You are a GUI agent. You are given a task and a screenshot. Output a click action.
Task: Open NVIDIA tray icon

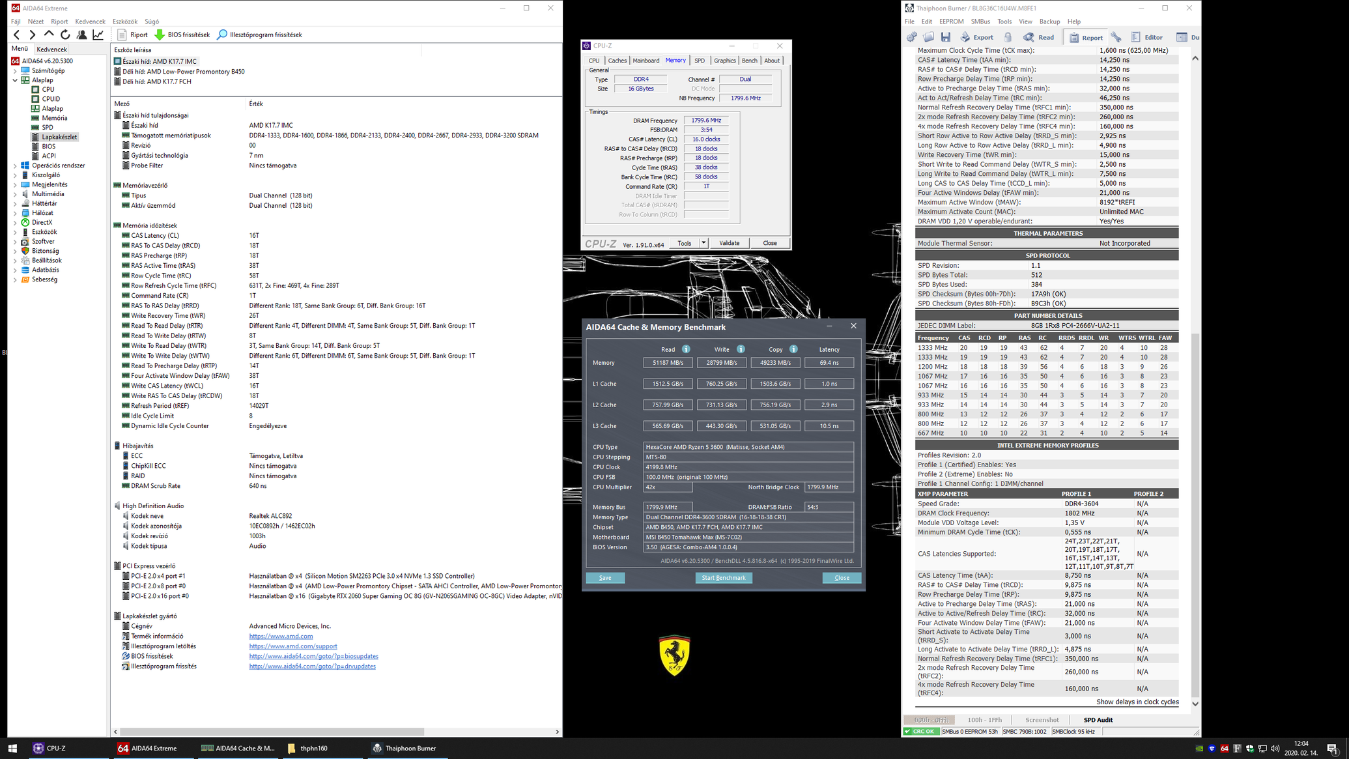(x=1199, y=749)
